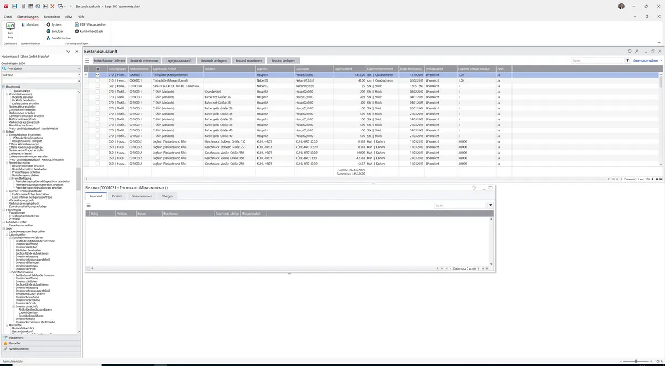665x366 pixels.
Task: Open the hamburger menu in the Reserviert grid
Action: coord(89,205)
